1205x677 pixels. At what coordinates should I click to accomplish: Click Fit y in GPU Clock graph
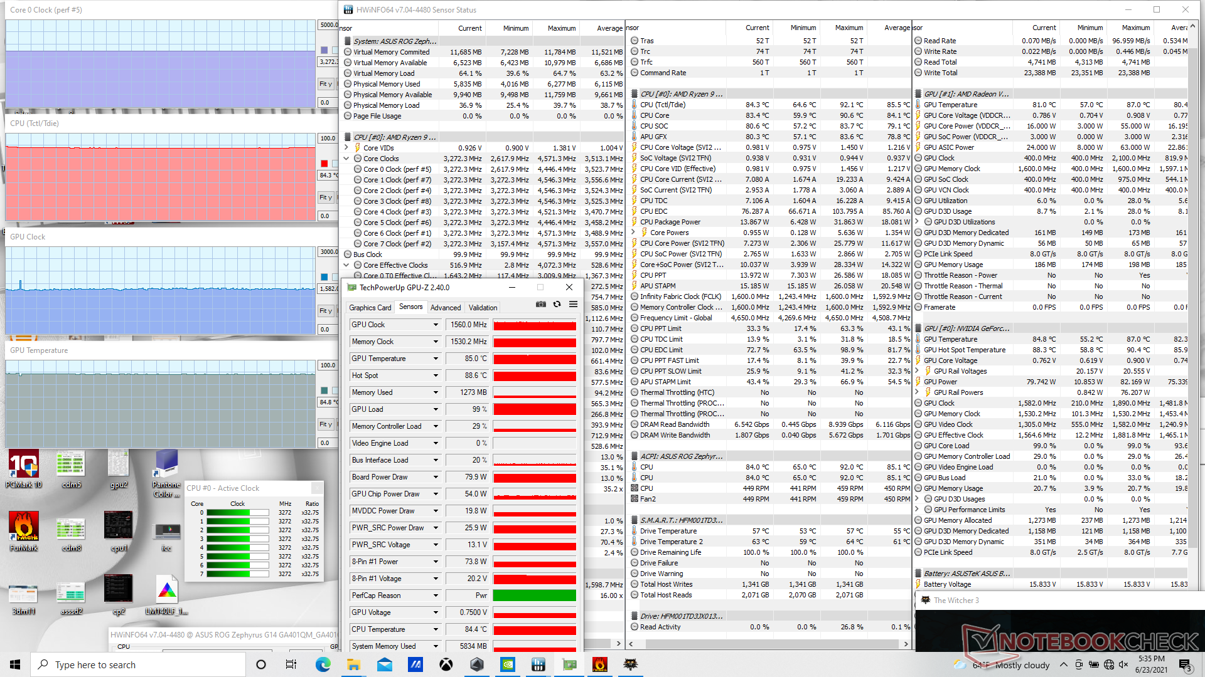click(x=326, y=311)
